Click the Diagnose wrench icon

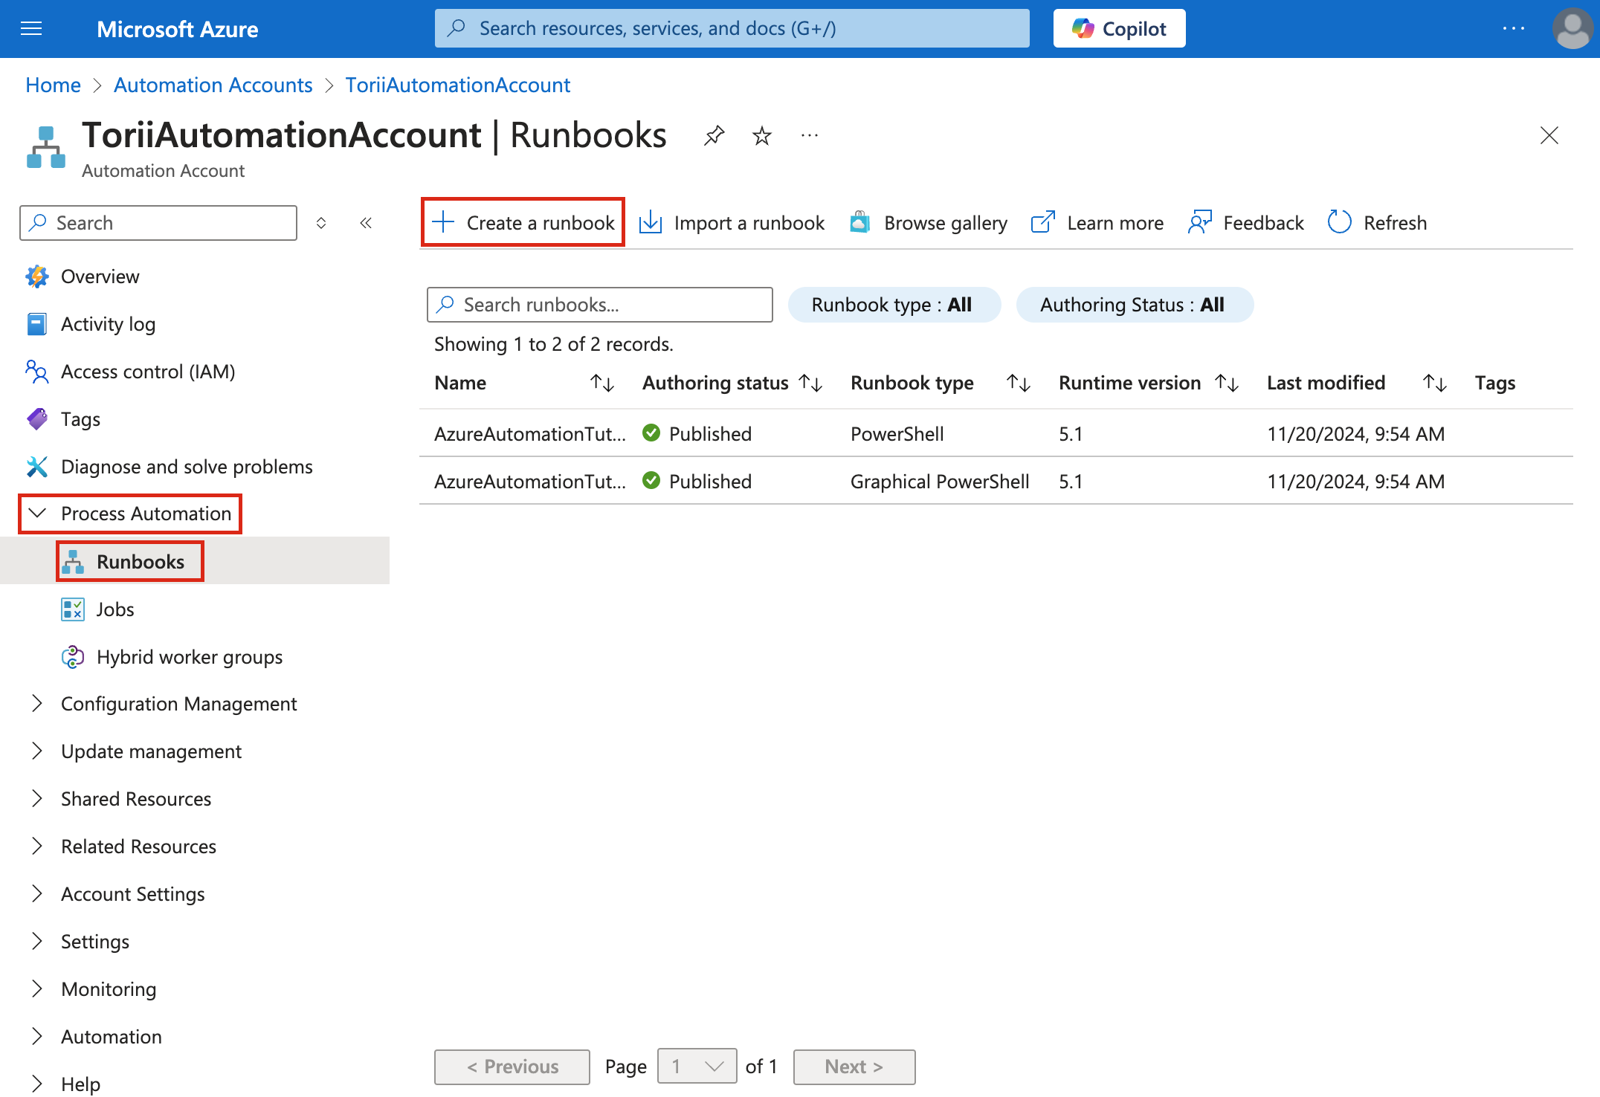tap(37, 467)
